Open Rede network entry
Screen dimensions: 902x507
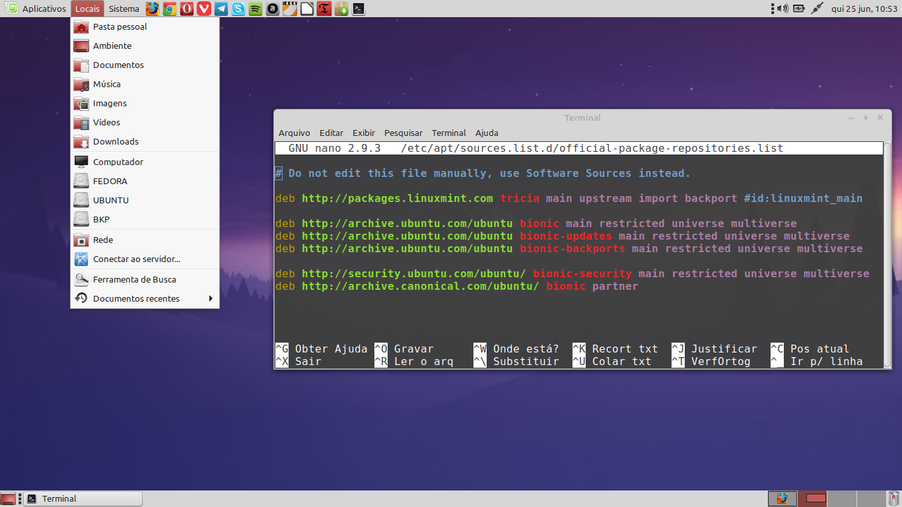point(145,240)
